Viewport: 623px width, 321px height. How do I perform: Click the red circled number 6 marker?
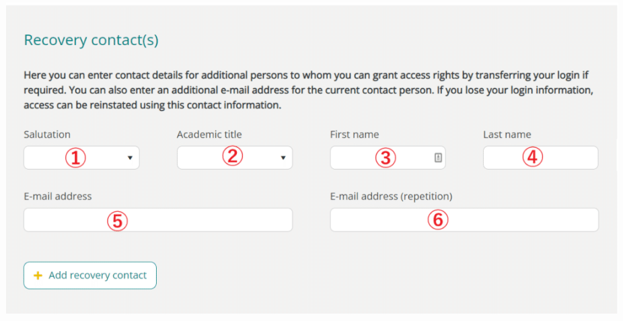[x=438, y=219]
